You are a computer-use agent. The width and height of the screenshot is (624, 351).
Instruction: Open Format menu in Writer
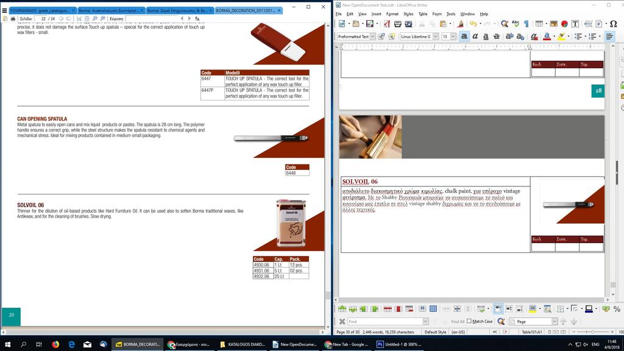pyautogui.click(x=392, y=14)
